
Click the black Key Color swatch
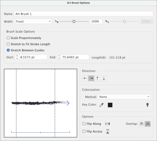coord(110,105)
